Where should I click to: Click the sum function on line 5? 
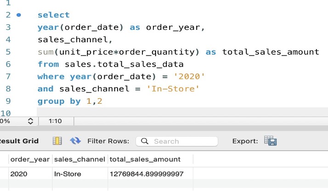(x=45, y=52)
